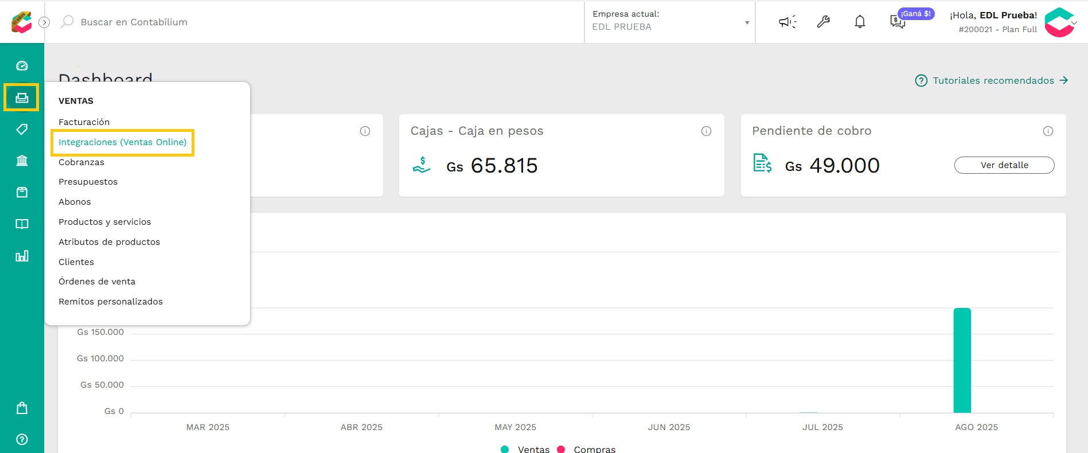Click the ¡Ganá $! referral icon
Viewport: 1088px width, 453px height.
tap(898, 22)
